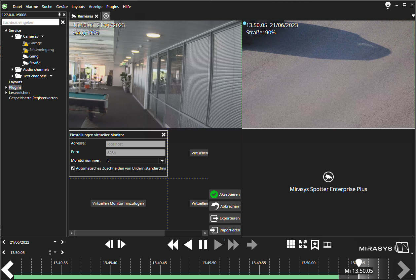Open the Layouts menu
416x280 pixels.
coord(78,7)
